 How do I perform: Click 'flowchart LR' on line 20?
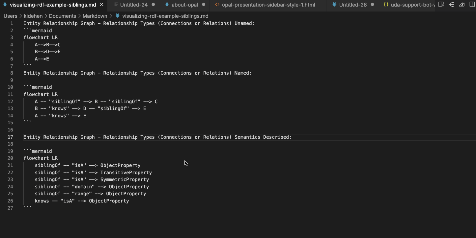(41, 158)
